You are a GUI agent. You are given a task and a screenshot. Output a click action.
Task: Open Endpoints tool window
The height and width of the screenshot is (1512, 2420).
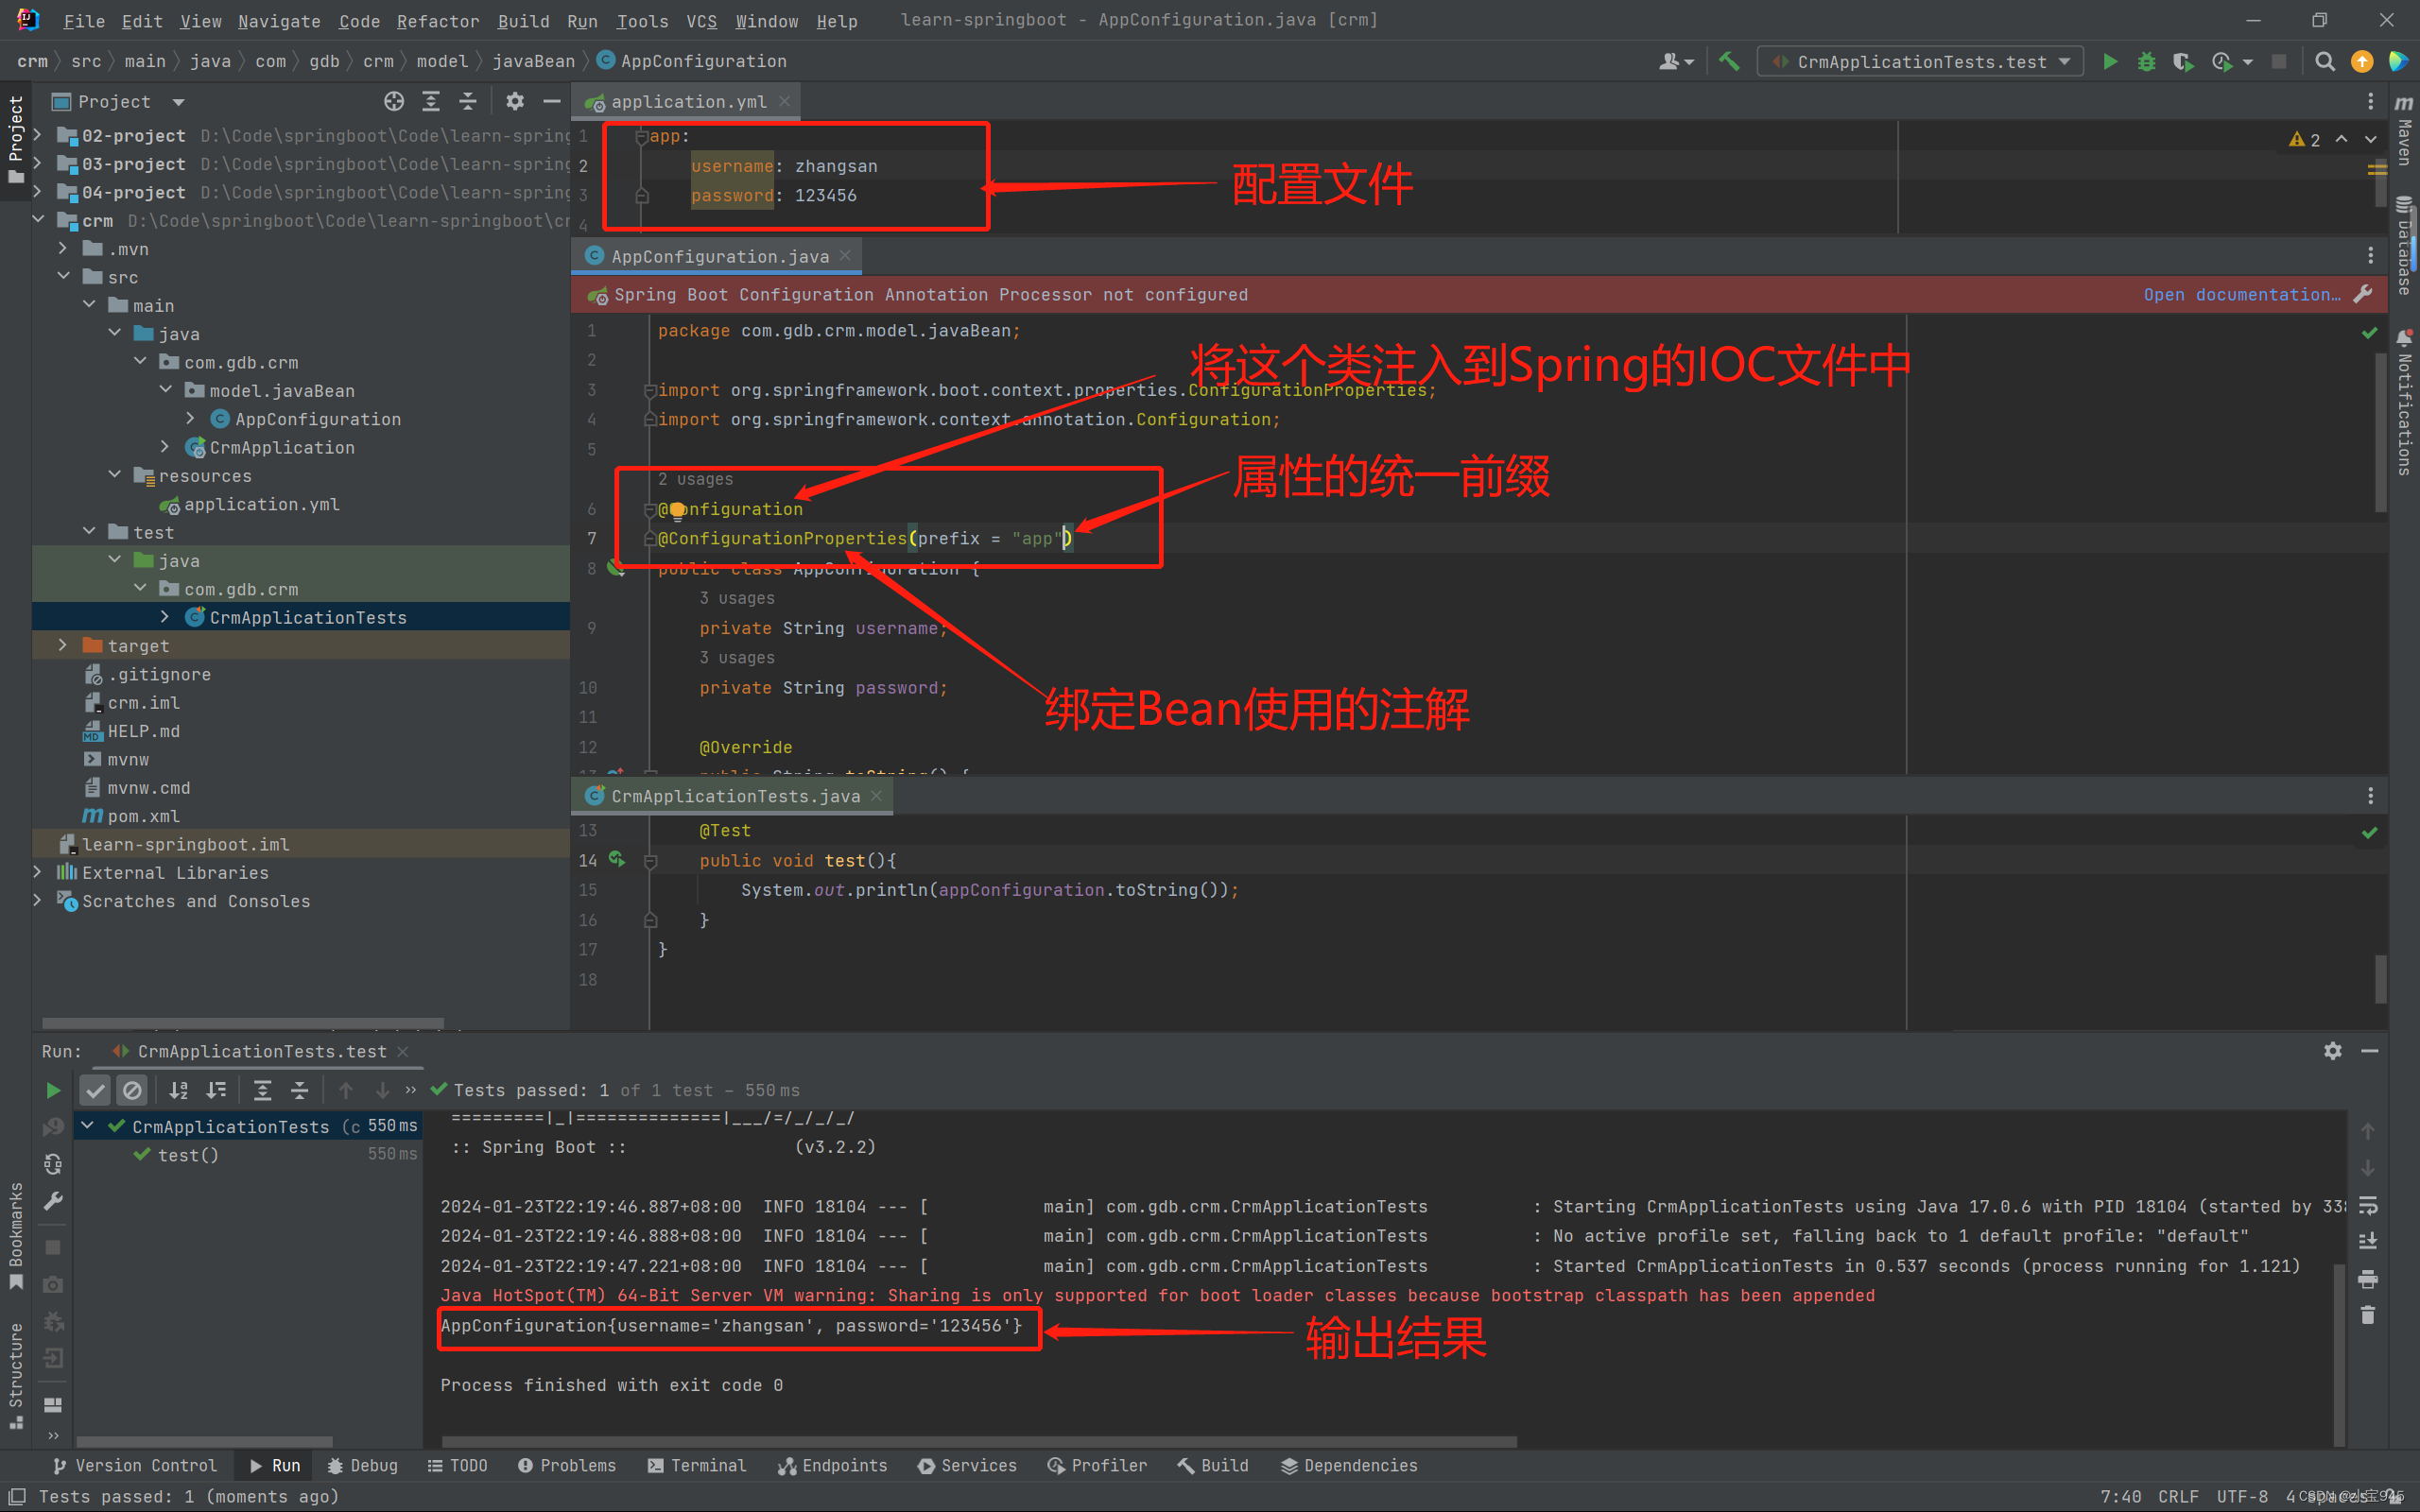click(x=832, y=1465)
